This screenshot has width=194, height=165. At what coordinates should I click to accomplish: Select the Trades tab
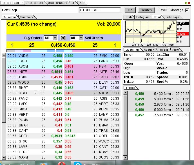coord(130,88)
